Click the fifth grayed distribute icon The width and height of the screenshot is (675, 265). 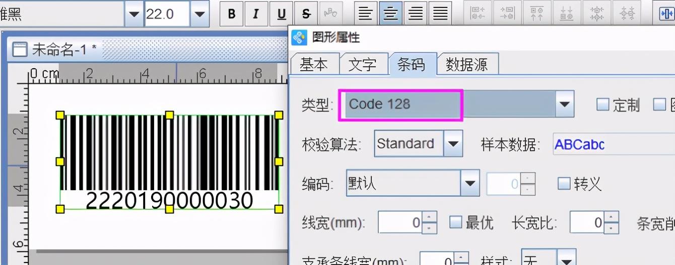[597, 14]
